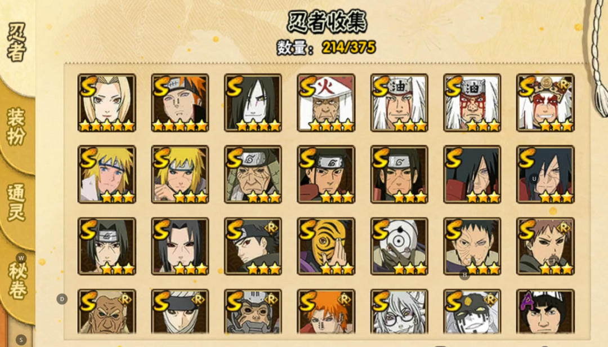Image resolution: width=608 pixels, height=347 pixels.
Task: Open the 通灵 side tab
Action: coord(16,202)
